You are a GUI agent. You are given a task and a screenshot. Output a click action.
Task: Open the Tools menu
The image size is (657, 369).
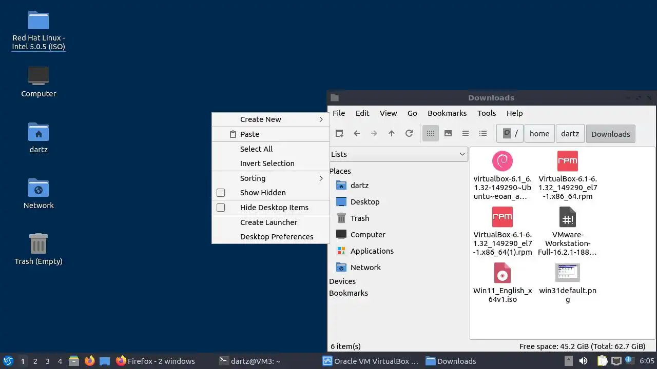487,113
